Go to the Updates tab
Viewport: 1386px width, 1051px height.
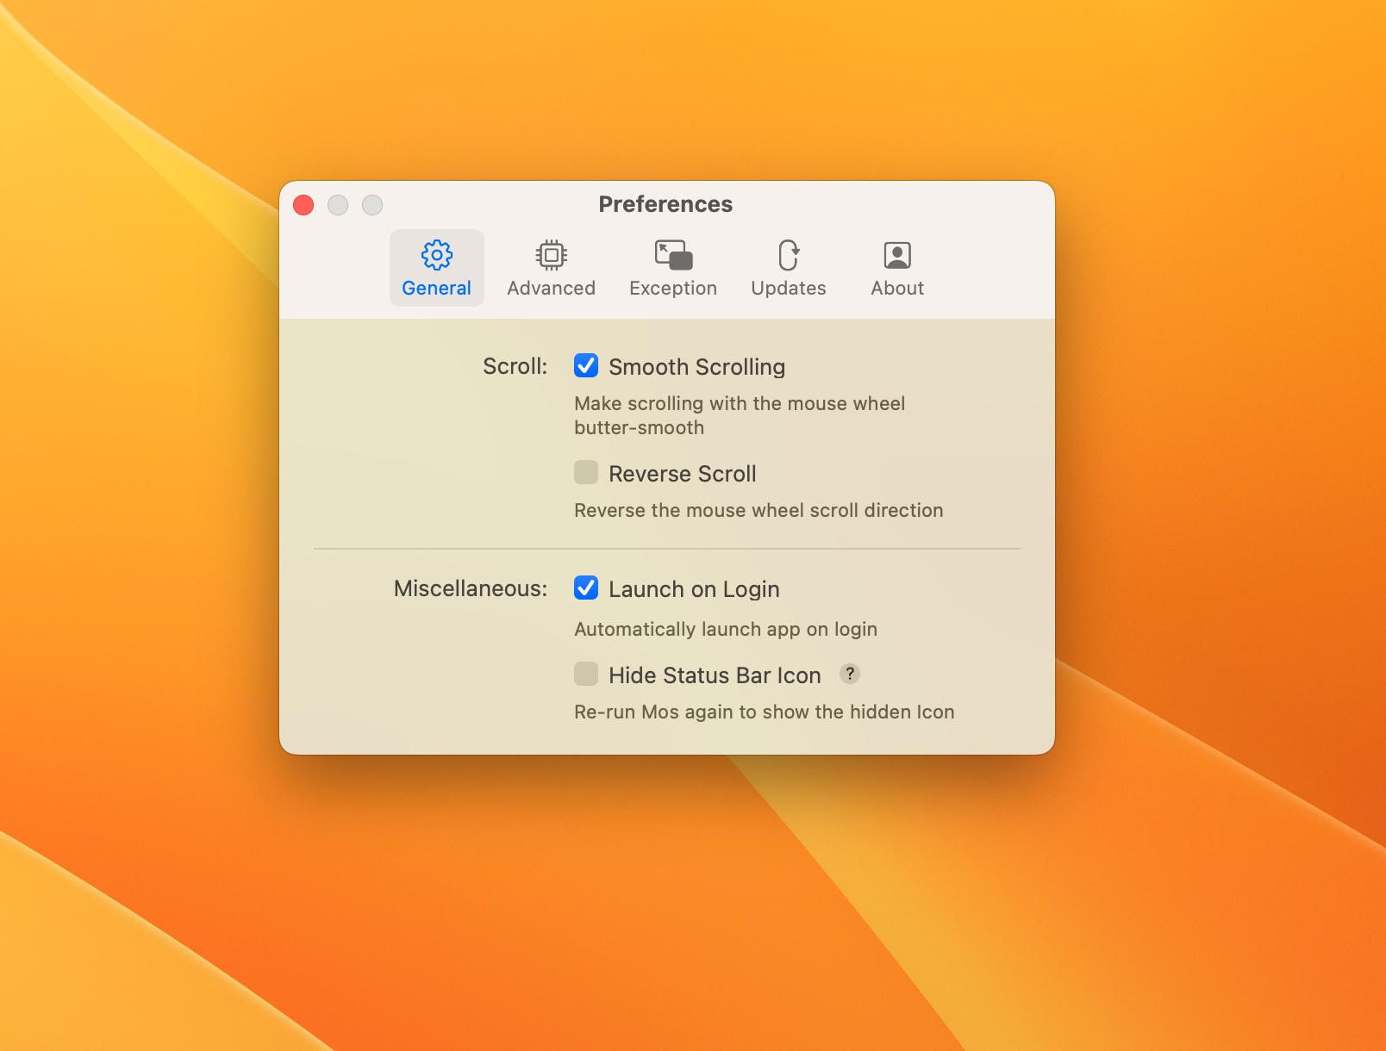pos(788,268)
